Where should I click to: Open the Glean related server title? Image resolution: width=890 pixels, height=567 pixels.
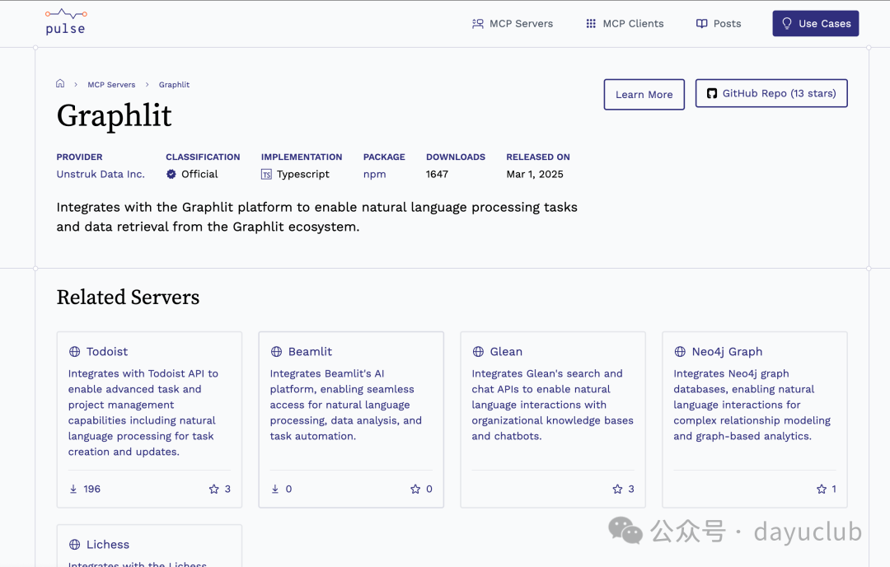[506, 352]
